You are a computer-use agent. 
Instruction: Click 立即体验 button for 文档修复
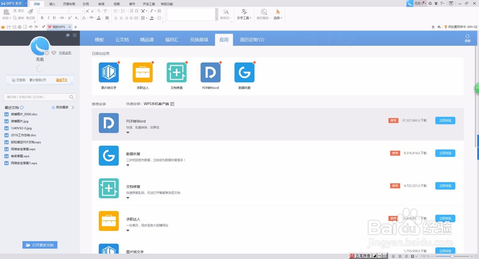[x=445, y=186]
